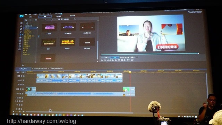Click the preview timecode field

tap(125, 57)
